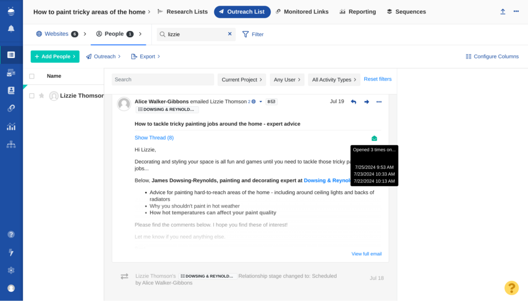The height and width of the screenshot is (301, 528).
Task: Open the Current Project dropdown
Action: (242, 80)
